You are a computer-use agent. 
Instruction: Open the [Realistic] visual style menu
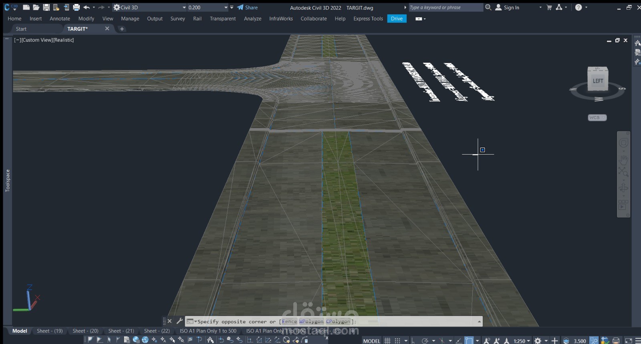[63, 40]
